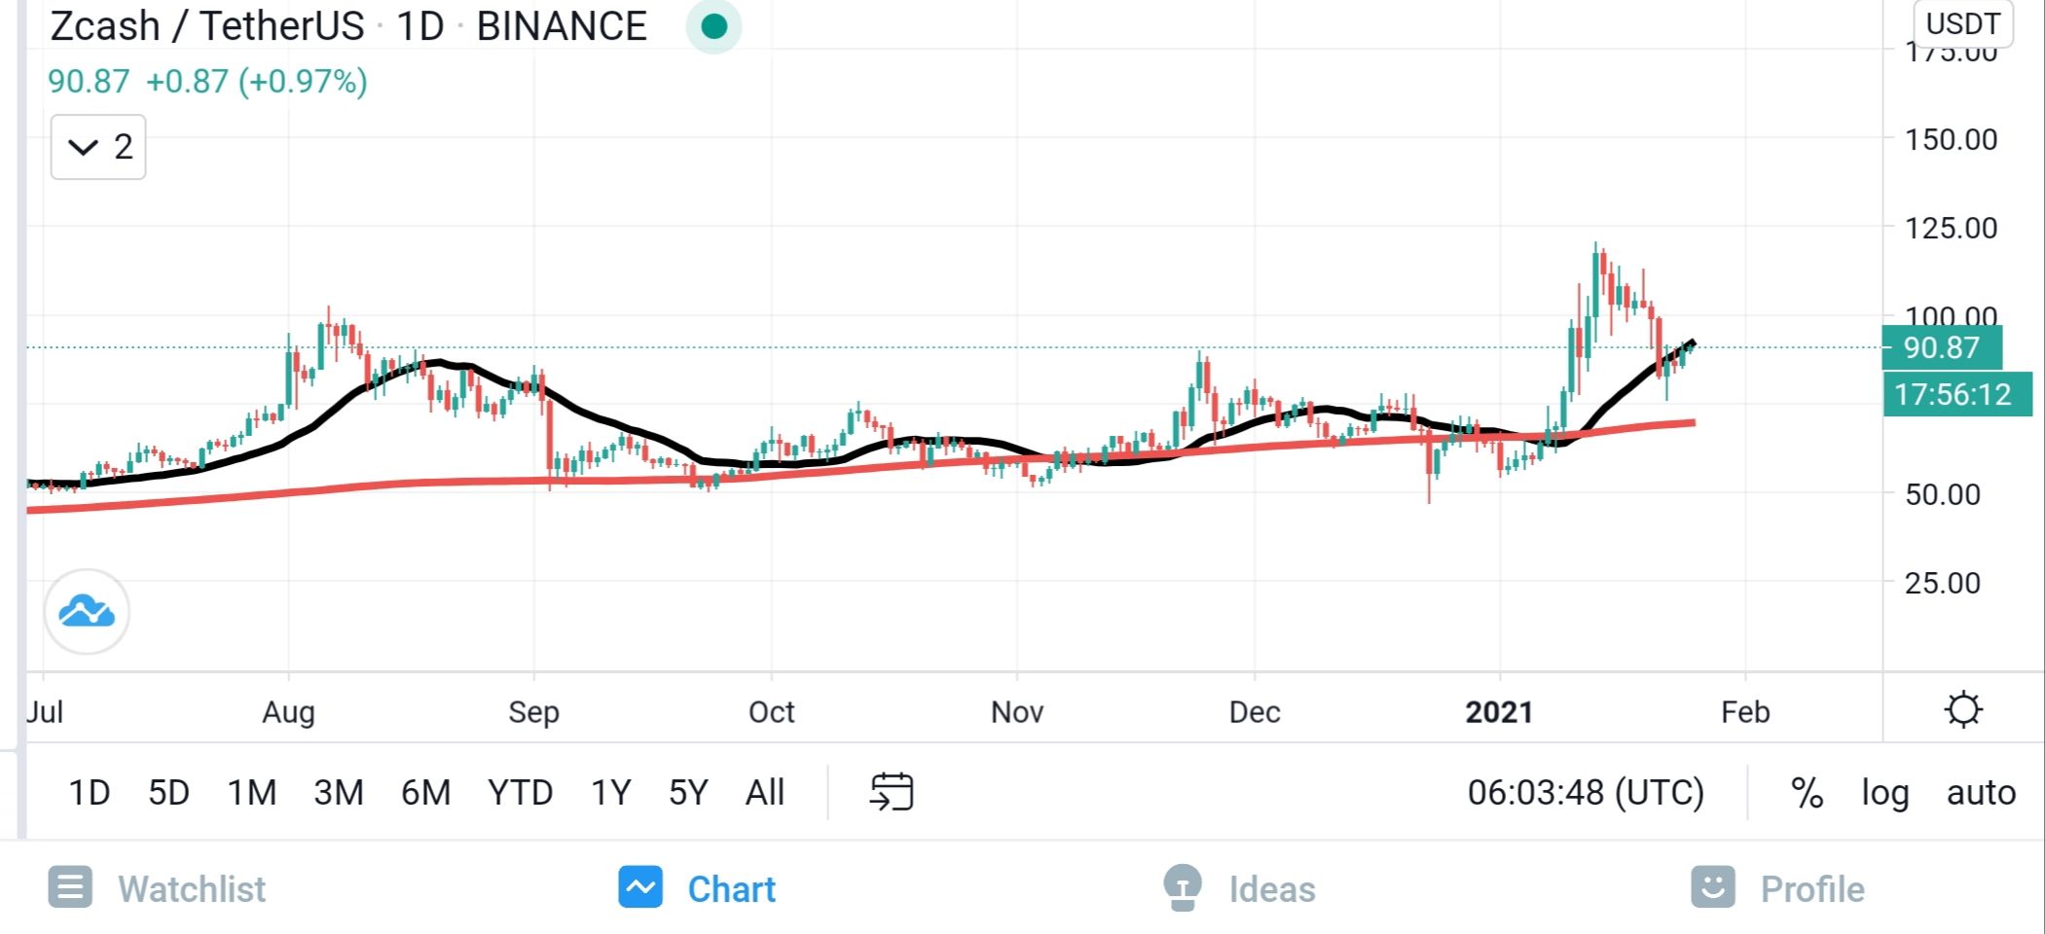Open USDT currency selector

pyautogui.click(x=1962, y=23)
